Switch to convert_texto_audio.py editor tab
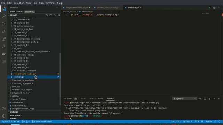 (108, 8)
